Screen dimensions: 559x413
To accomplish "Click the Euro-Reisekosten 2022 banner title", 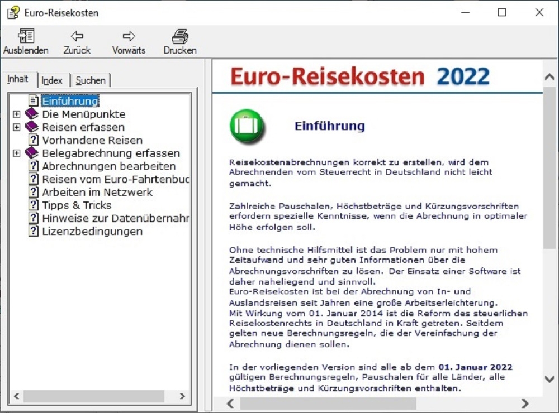I will 360,76.
